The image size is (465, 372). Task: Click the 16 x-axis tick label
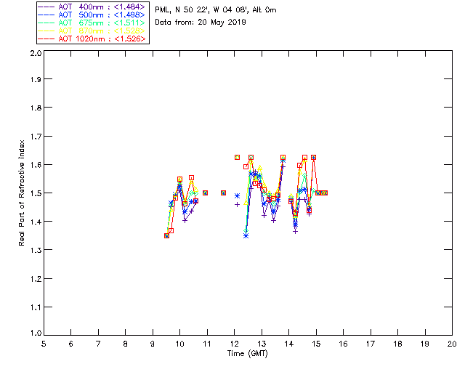(344, 344)
